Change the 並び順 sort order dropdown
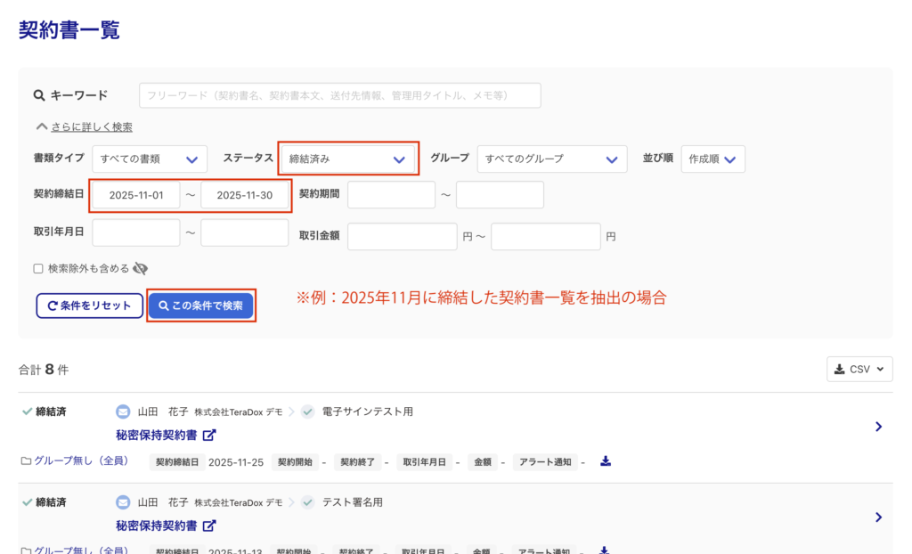912x554 pixels. 713,159
